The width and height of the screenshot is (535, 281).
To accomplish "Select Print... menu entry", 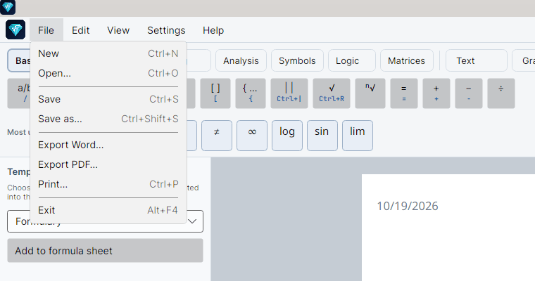I will (108, 184).
